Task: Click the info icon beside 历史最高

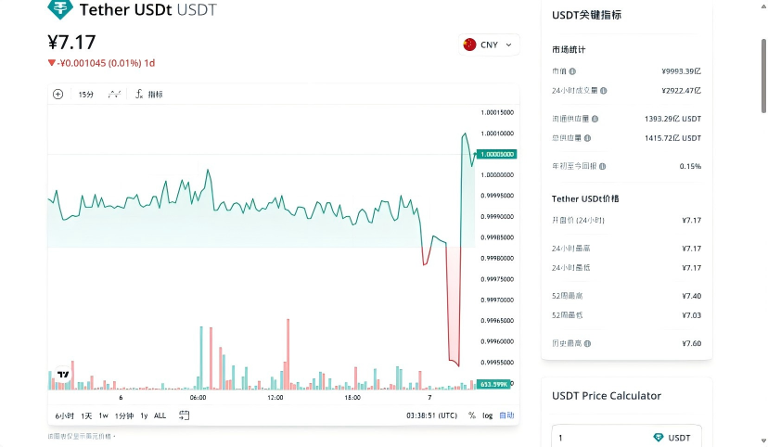Action: 587,344
